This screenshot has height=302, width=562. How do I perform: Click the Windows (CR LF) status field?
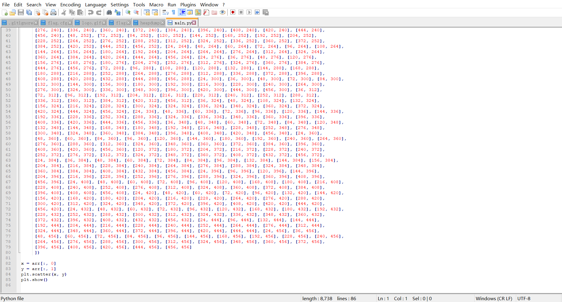point(494,298)
